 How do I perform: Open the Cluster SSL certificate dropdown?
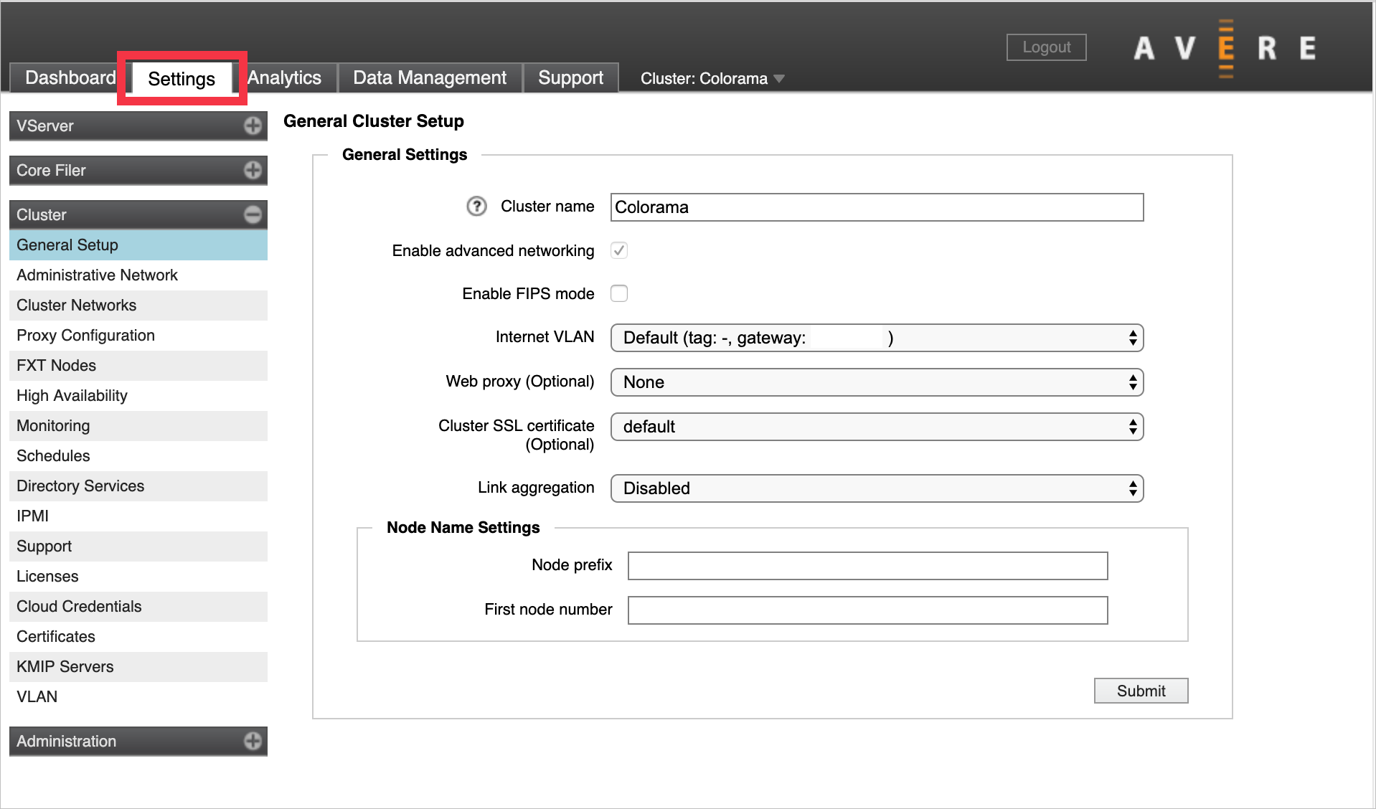tap(877, 427)
